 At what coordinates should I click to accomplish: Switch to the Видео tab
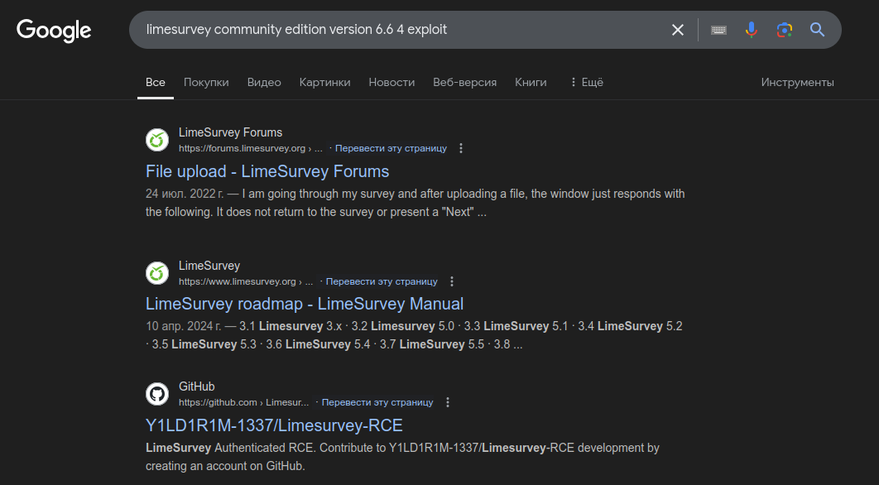(264, 83)
